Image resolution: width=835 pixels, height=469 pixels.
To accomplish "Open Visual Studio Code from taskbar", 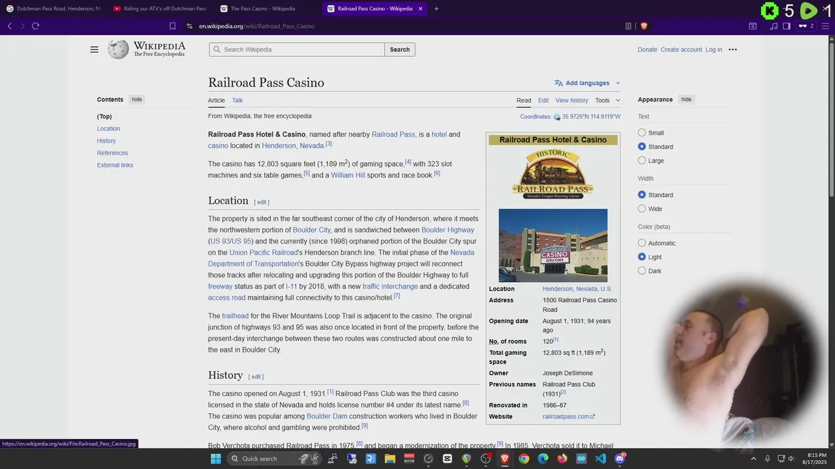I will [601, 459].
